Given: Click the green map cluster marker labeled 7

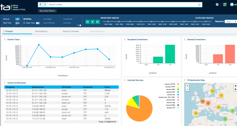Looking at the screenshot, I should point(232,111).
